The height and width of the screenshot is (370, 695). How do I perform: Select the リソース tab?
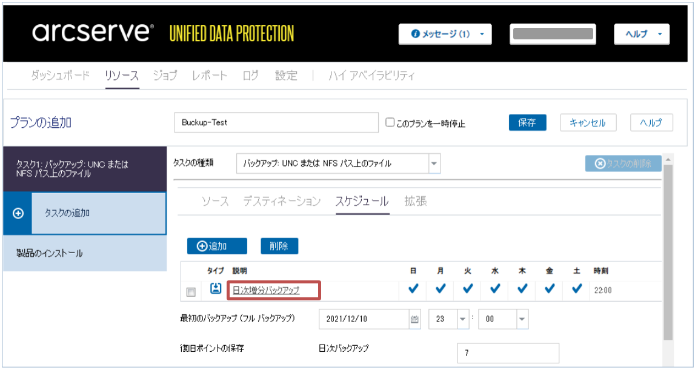tap(122, 75)
